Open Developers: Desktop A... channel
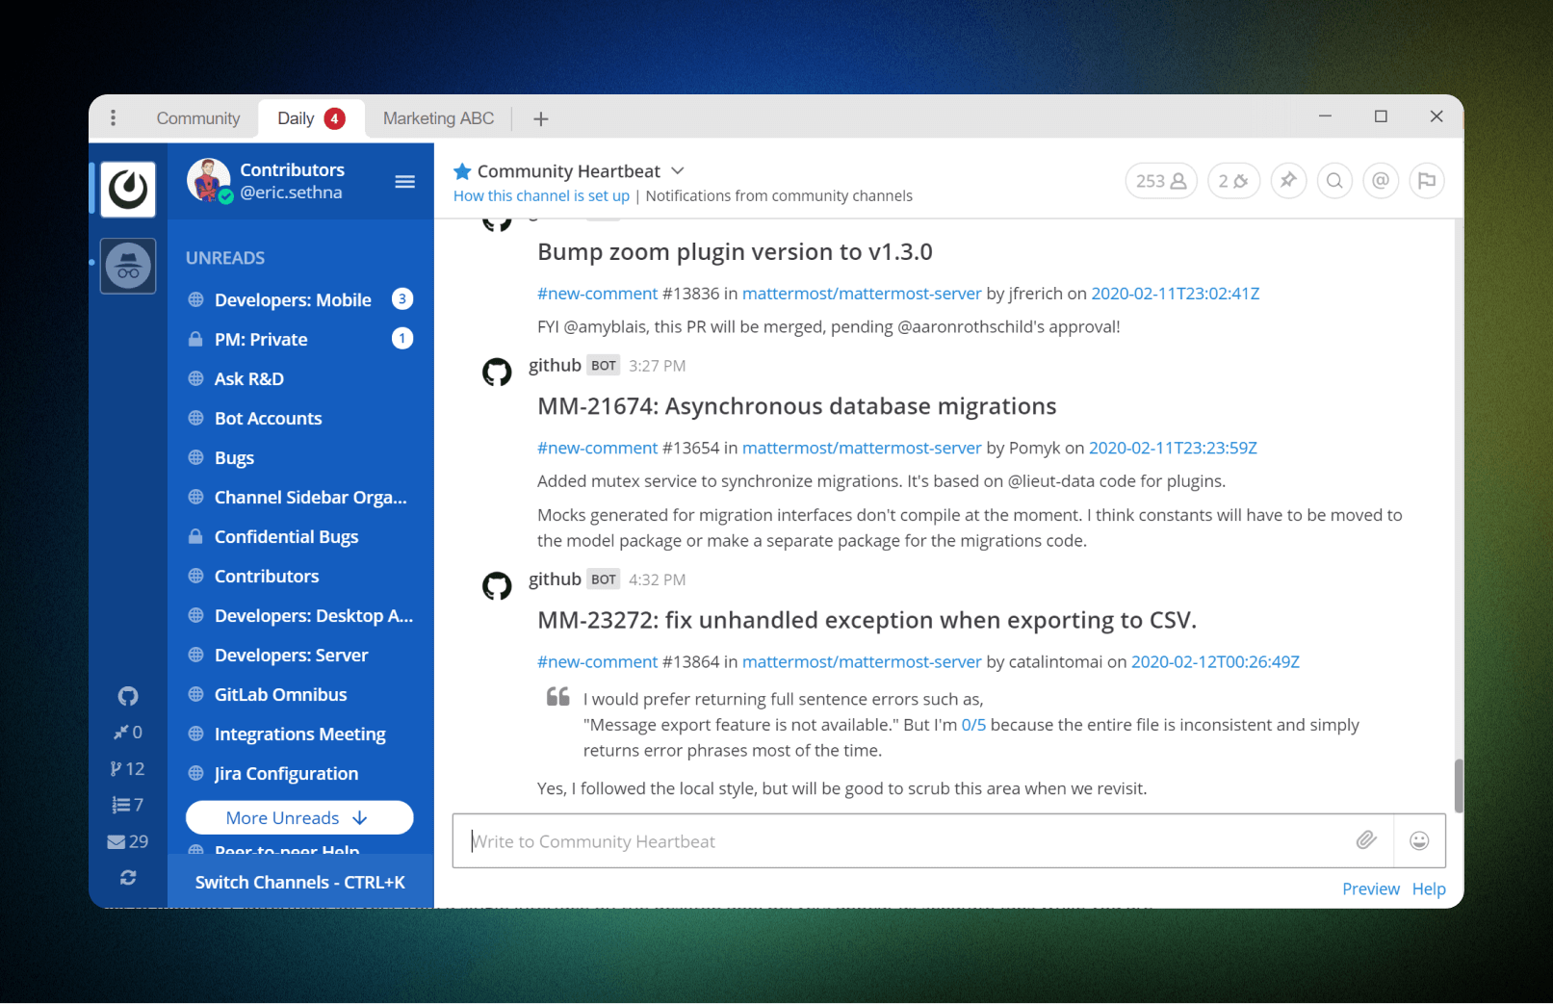 tap(300, 615)
